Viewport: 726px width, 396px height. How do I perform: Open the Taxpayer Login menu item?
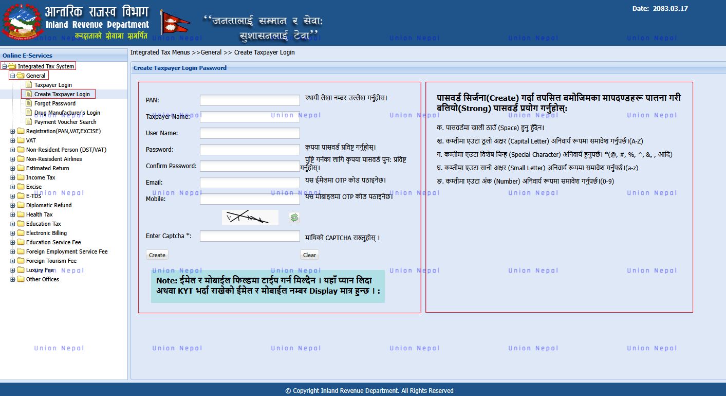53,85
